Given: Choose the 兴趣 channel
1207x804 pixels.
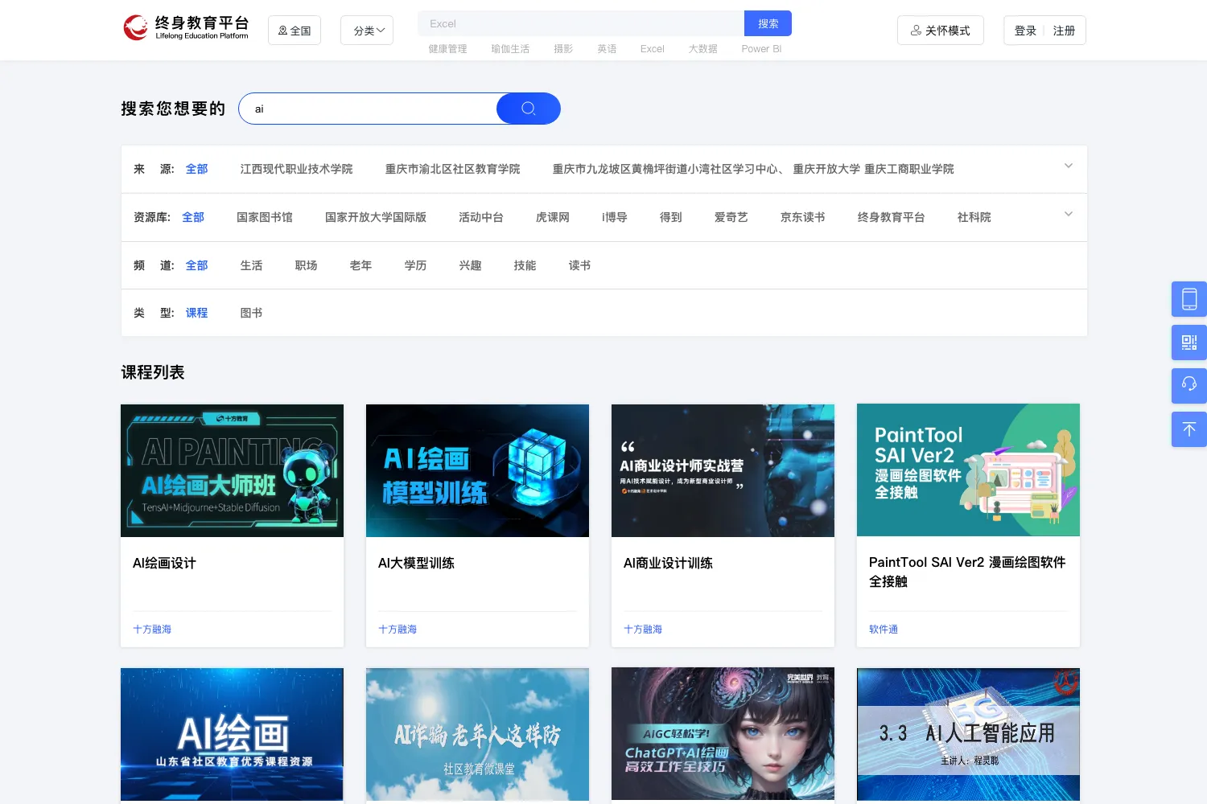Looking at the screenshot, I should click(x=470, y=265).
